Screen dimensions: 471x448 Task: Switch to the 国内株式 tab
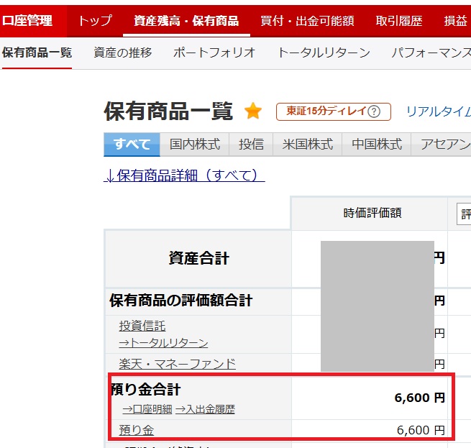[x=195, y=144]
